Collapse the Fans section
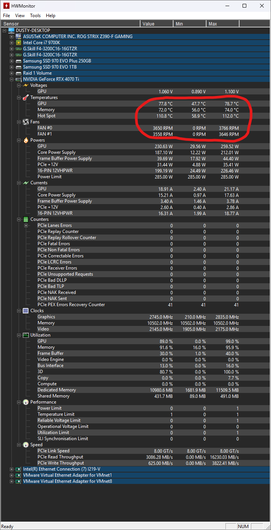Screen dimensions: 271x530 tap(19, 122)
